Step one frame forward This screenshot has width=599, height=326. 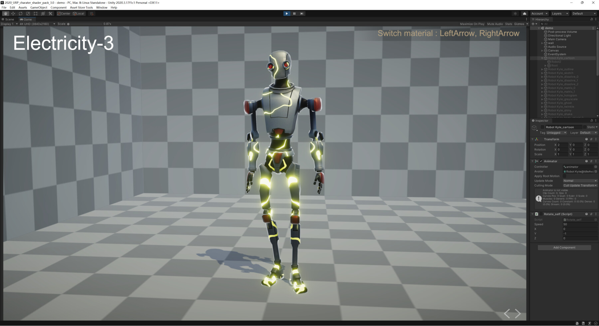302,14
